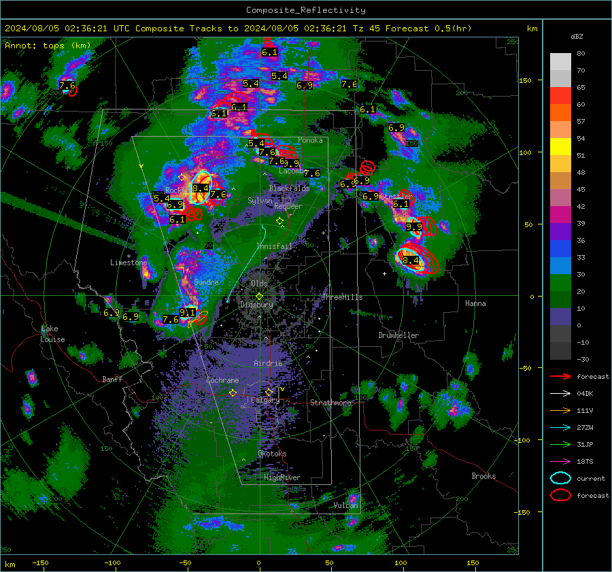Click the Composite_Reflectivity title
This screenshot has height=572, width=612.
pos(306,10)
